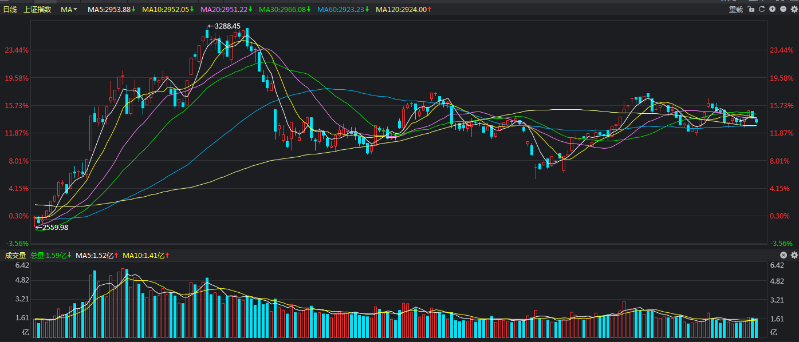The image size is (799, 342).
Task: Click the right axis 23.44% label
Action: pos(782,50)
